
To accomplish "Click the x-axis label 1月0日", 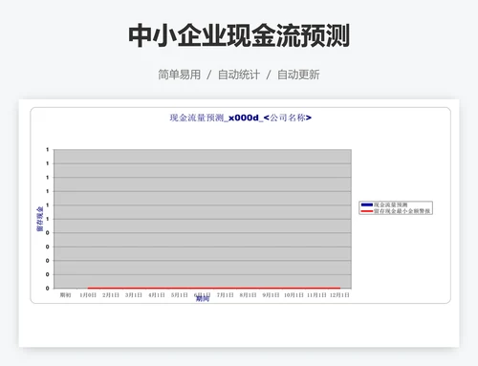I will (88, 295).
